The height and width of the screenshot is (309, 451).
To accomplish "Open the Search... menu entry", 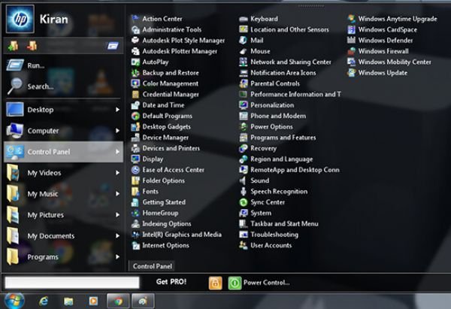I will [63, 86].
